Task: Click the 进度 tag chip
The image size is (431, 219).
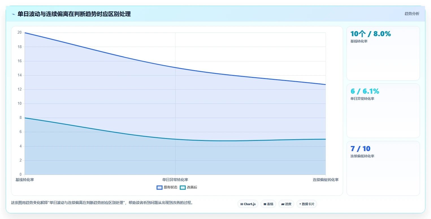Action: [x=286, y=204]
